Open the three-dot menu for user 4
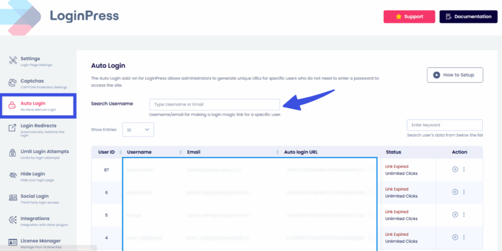The height and width of the screenshot is (251, 502). tap(464, 237)
